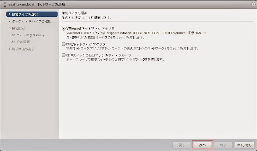Click the 戻る button

(182, 145)
